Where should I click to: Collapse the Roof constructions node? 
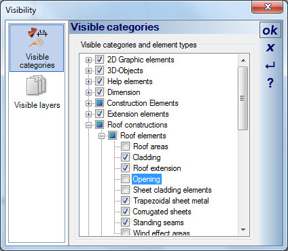coord(88,125)
